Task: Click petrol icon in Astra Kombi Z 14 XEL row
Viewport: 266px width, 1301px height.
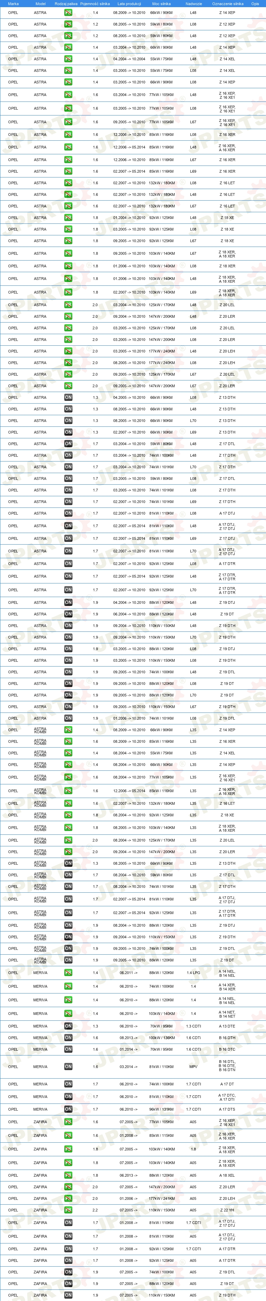Action: click(68, 753)
